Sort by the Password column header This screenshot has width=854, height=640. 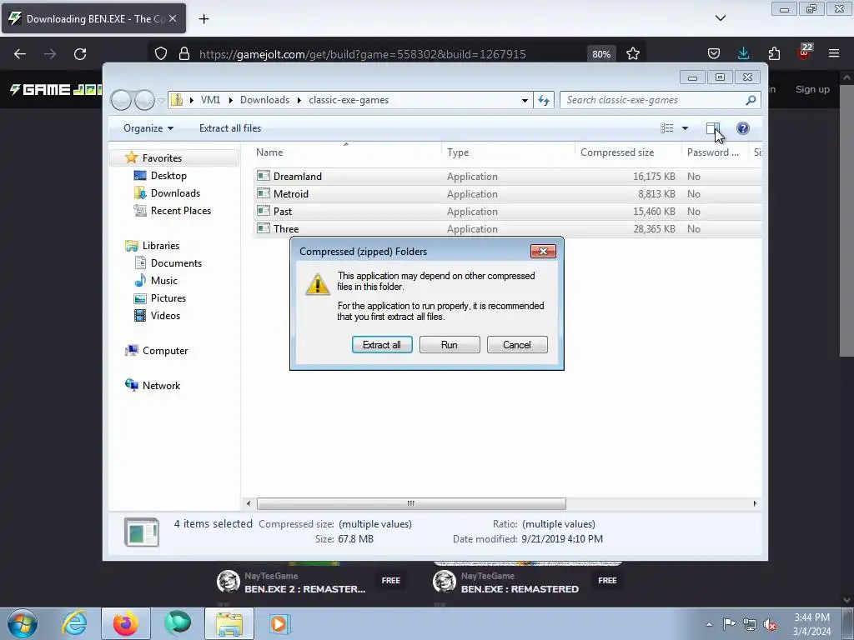click(x=715, y=152)
